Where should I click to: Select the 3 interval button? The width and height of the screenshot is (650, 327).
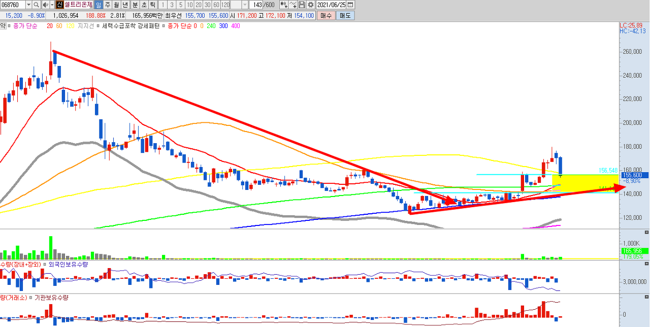tap(172, 5)
